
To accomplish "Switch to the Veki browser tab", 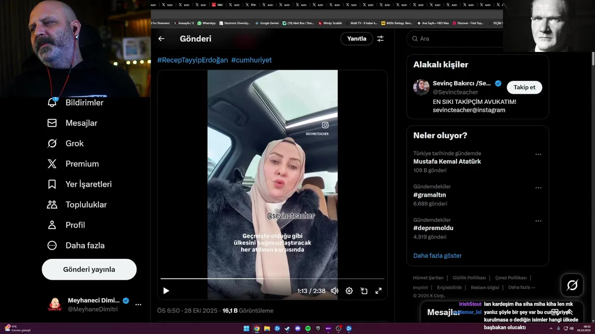I will click(218, 5).
